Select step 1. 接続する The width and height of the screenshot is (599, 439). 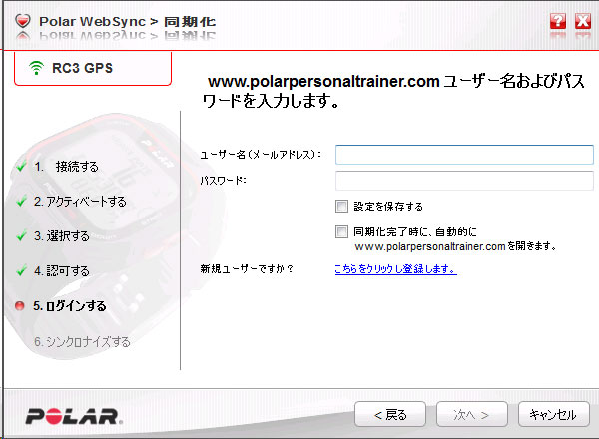pyautogui.click(x=66, y=166)
